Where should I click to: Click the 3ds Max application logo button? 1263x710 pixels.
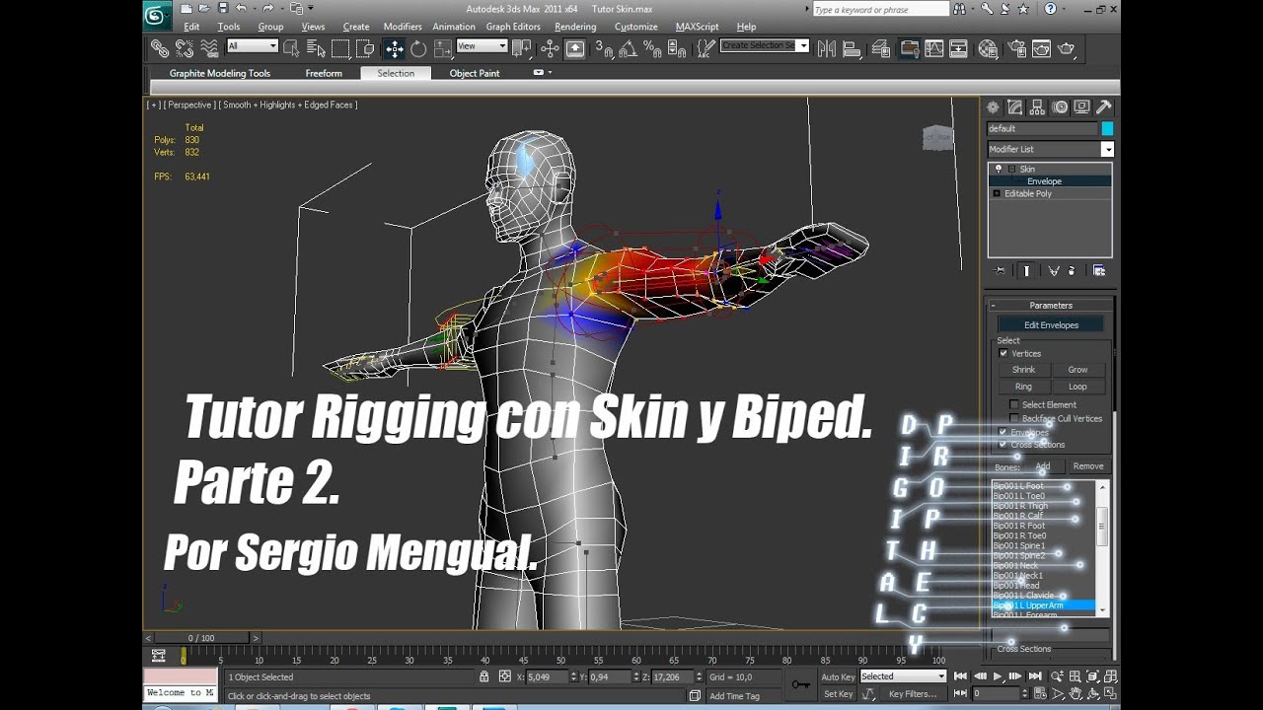pos(156,15)
